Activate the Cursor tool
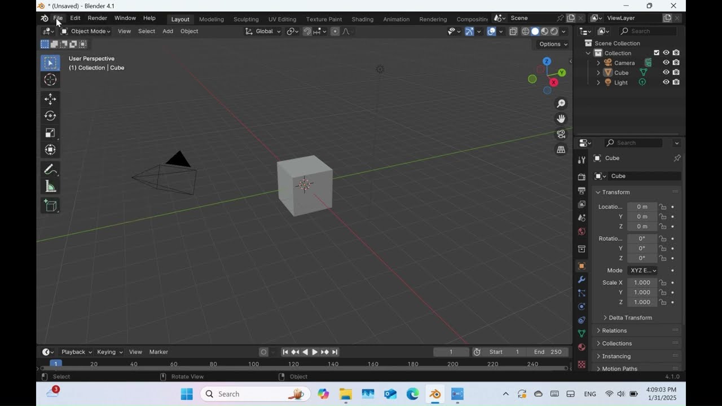Viewport: 722px width, 406px height. pyautogui.click(x=50, y=80)
